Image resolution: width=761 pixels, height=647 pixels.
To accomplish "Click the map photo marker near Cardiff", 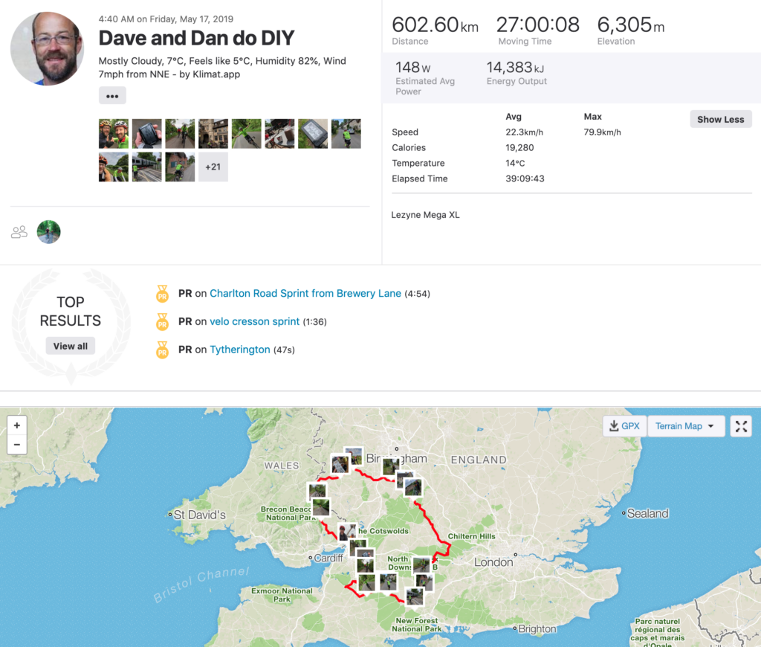I will [x=346, y=532].
